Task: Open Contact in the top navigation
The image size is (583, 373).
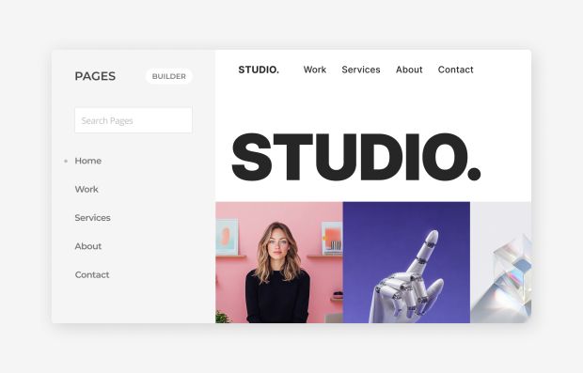Action: [x=456, y=70]
